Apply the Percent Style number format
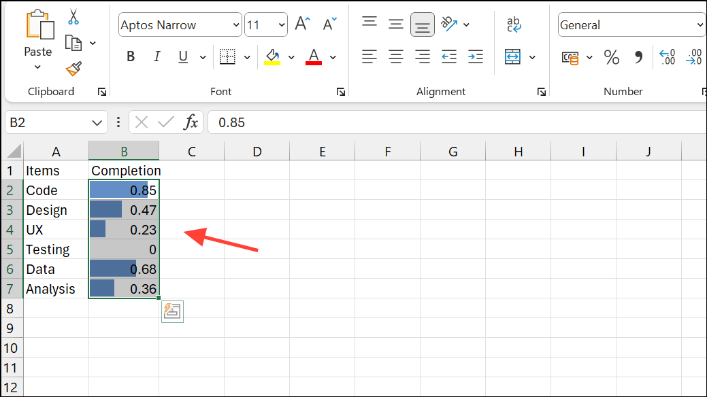The image size is (707, 397). (x=610, y=58)
